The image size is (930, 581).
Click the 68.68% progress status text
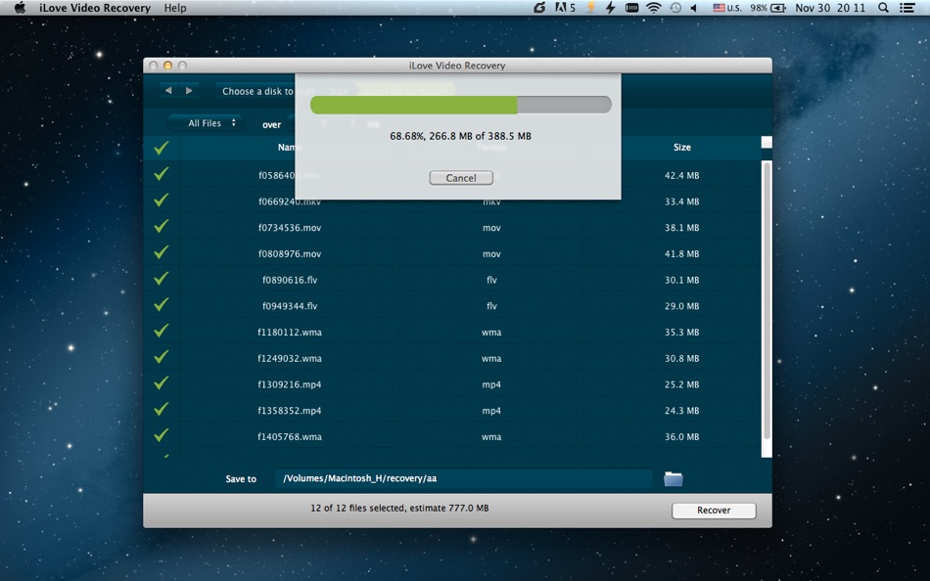click(x=460, y=136)
